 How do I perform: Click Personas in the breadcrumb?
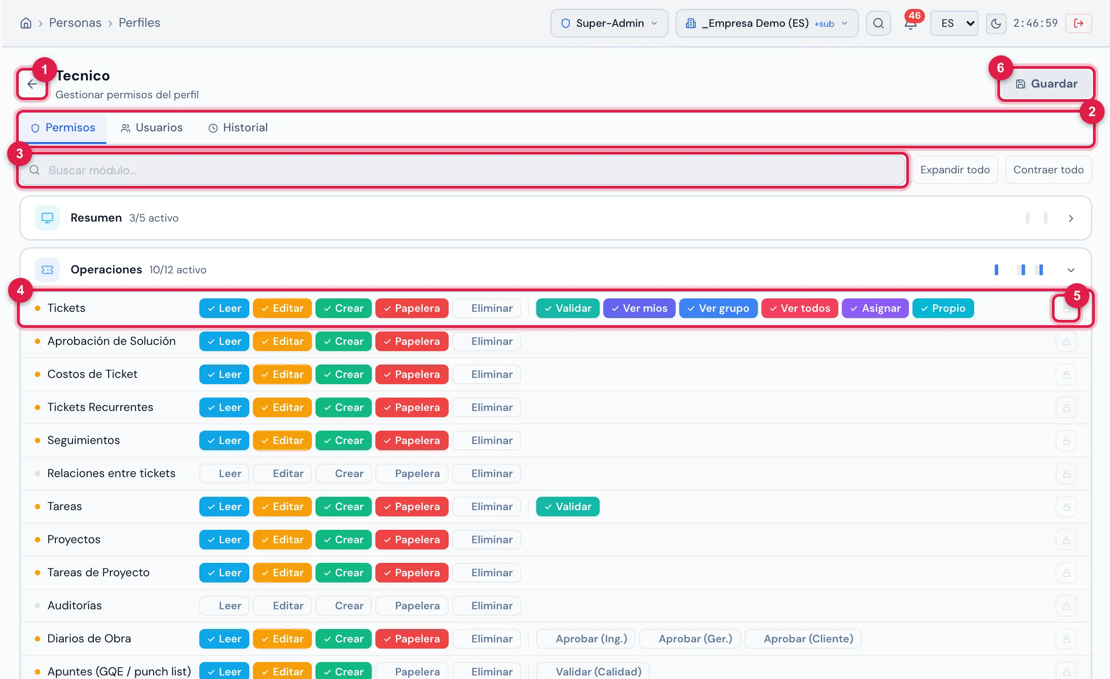75,23
